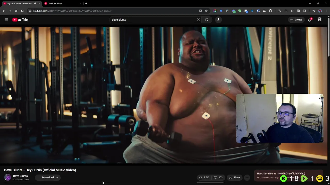Click the code brackets toolbar icon

pos(292,11)
